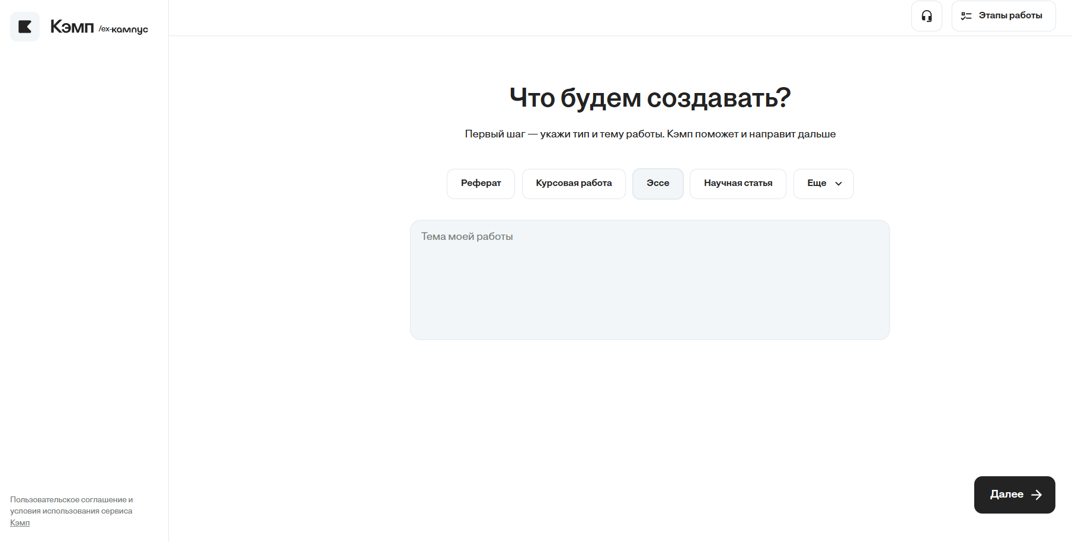Click the Что будем создавать? heading

[650, 98]
